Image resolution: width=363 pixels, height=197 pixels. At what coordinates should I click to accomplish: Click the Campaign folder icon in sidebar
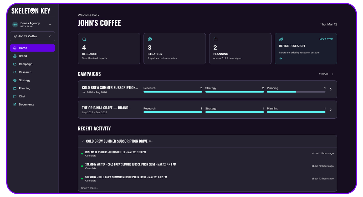pyautogui.click(x=15, y=64)
